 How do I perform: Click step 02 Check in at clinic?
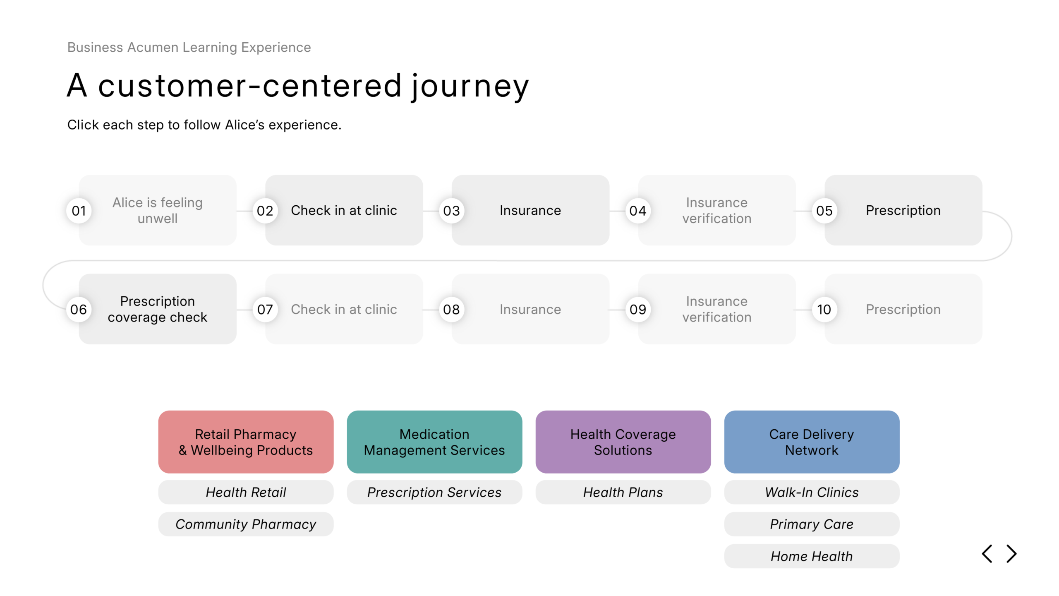[344, 210]
